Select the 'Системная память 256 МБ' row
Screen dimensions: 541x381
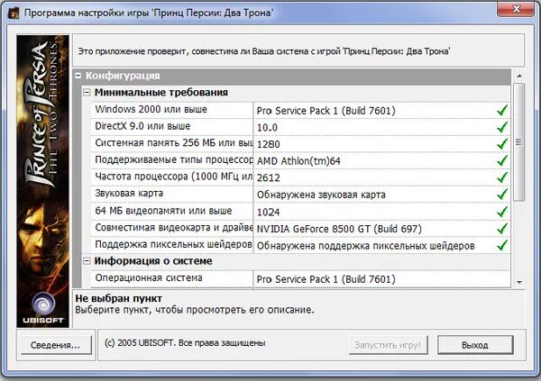pyautogui.click(x=300, y=144)
